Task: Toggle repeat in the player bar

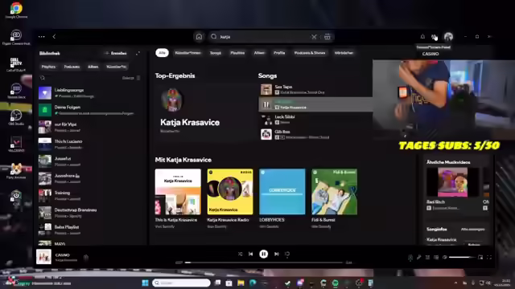Action: tap(287, 254)
